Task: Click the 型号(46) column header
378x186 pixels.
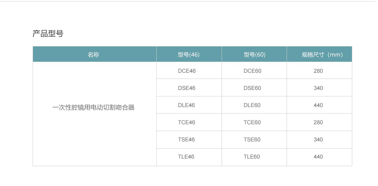Action: 189,54
